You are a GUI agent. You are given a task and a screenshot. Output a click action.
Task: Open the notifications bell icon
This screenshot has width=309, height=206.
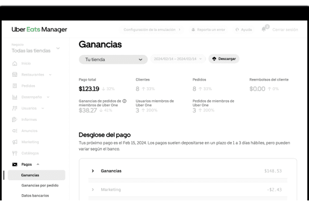point(264,29)
